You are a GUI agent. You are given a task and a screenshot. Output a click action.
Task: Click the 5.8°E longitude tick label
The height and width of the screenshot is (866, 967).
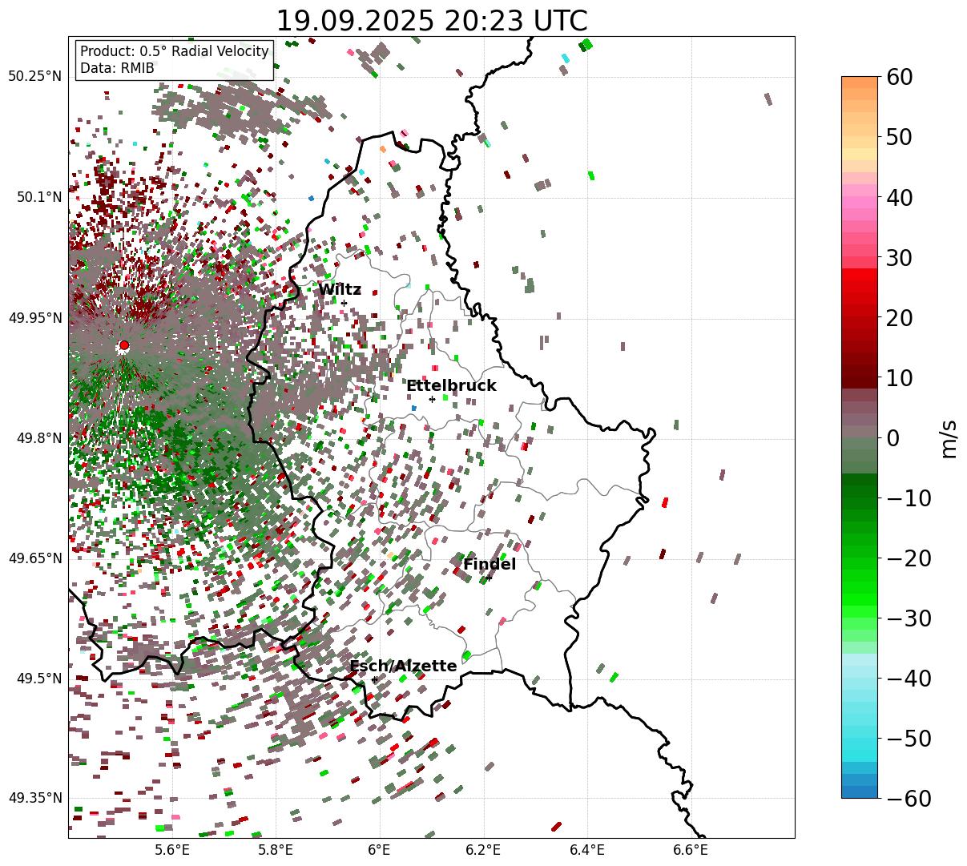coord(276,851)
